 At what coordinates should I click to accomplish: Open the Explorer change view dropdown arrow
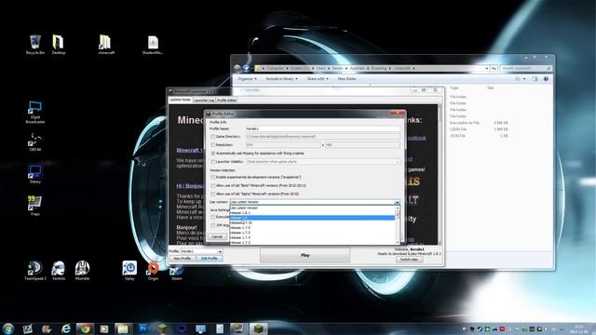coord(524,78)
